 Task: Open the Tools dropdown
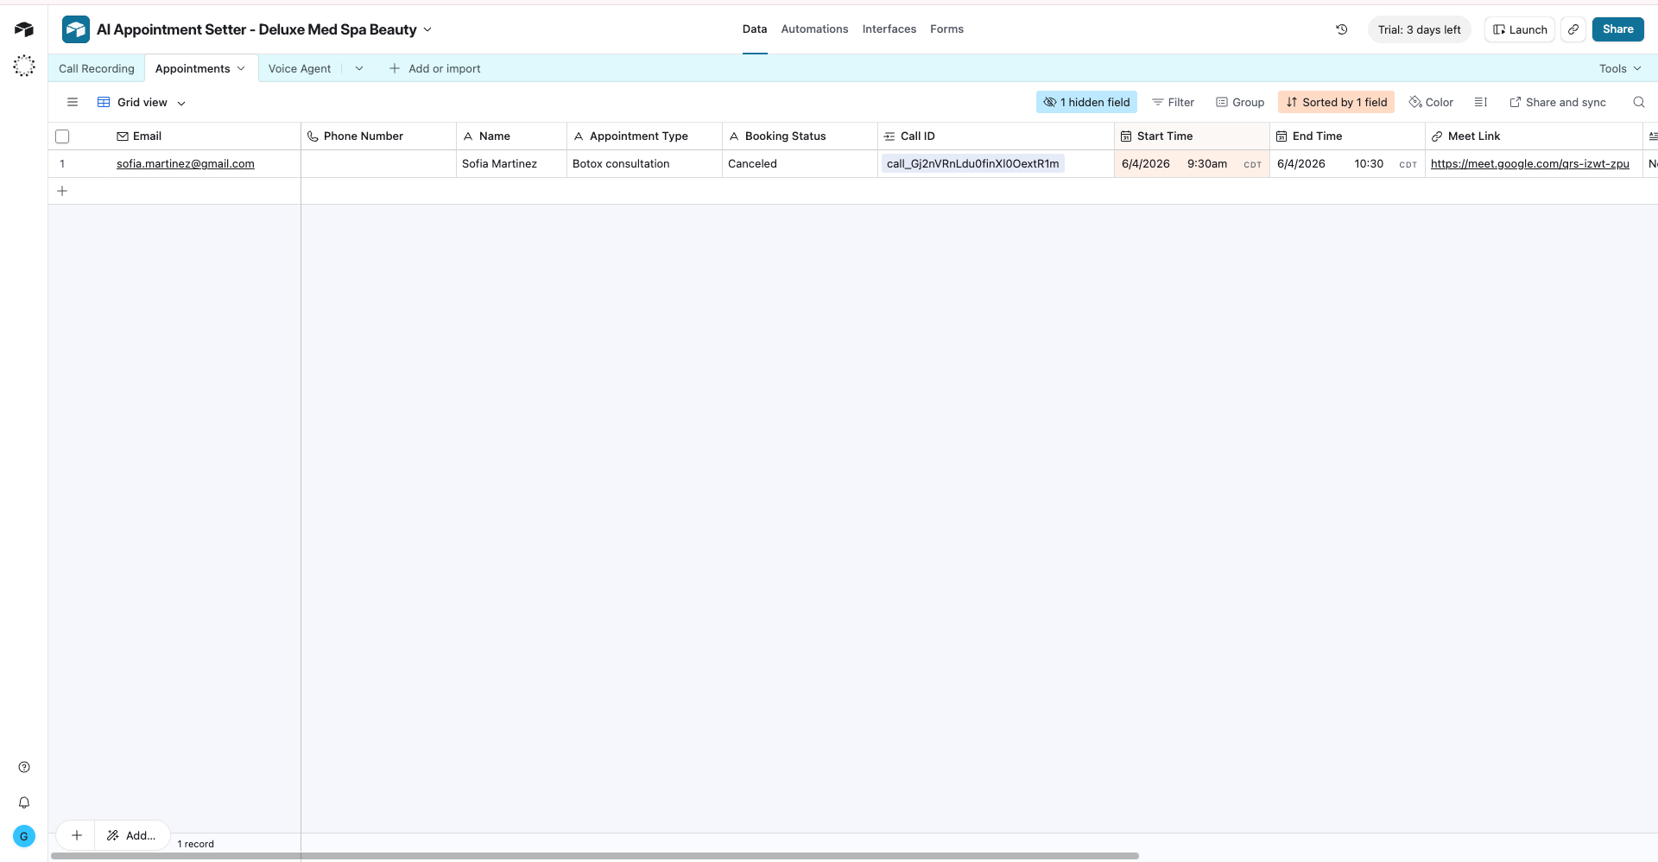point(1620,68)
